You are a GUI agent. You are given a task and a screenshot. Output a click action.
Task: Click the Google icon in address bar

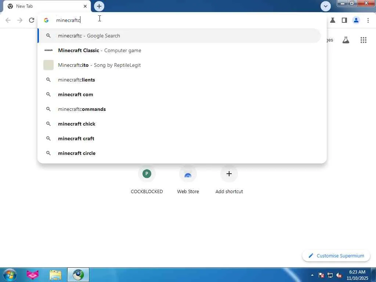click(46, 21)
